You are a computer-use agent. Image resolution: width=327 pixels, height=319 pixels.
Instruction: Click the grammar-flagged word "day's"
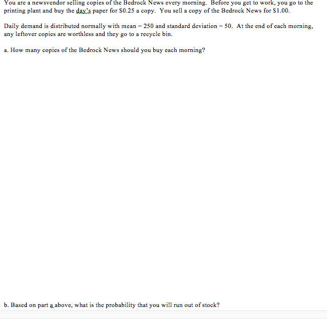click(83, 11)
